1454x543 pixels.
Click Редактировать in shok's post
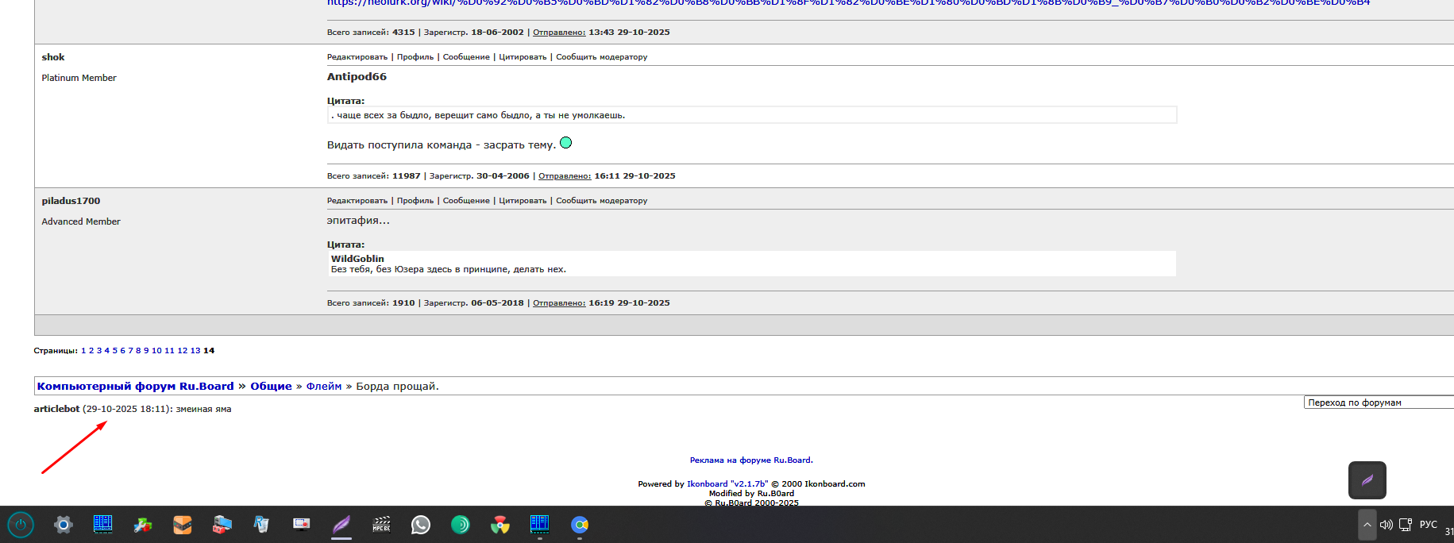click(357, 57)
